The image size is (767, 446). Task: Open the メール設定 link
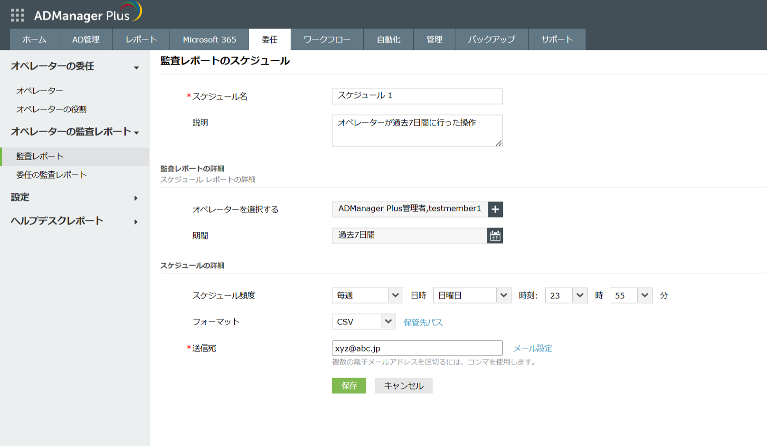(532, 348)
